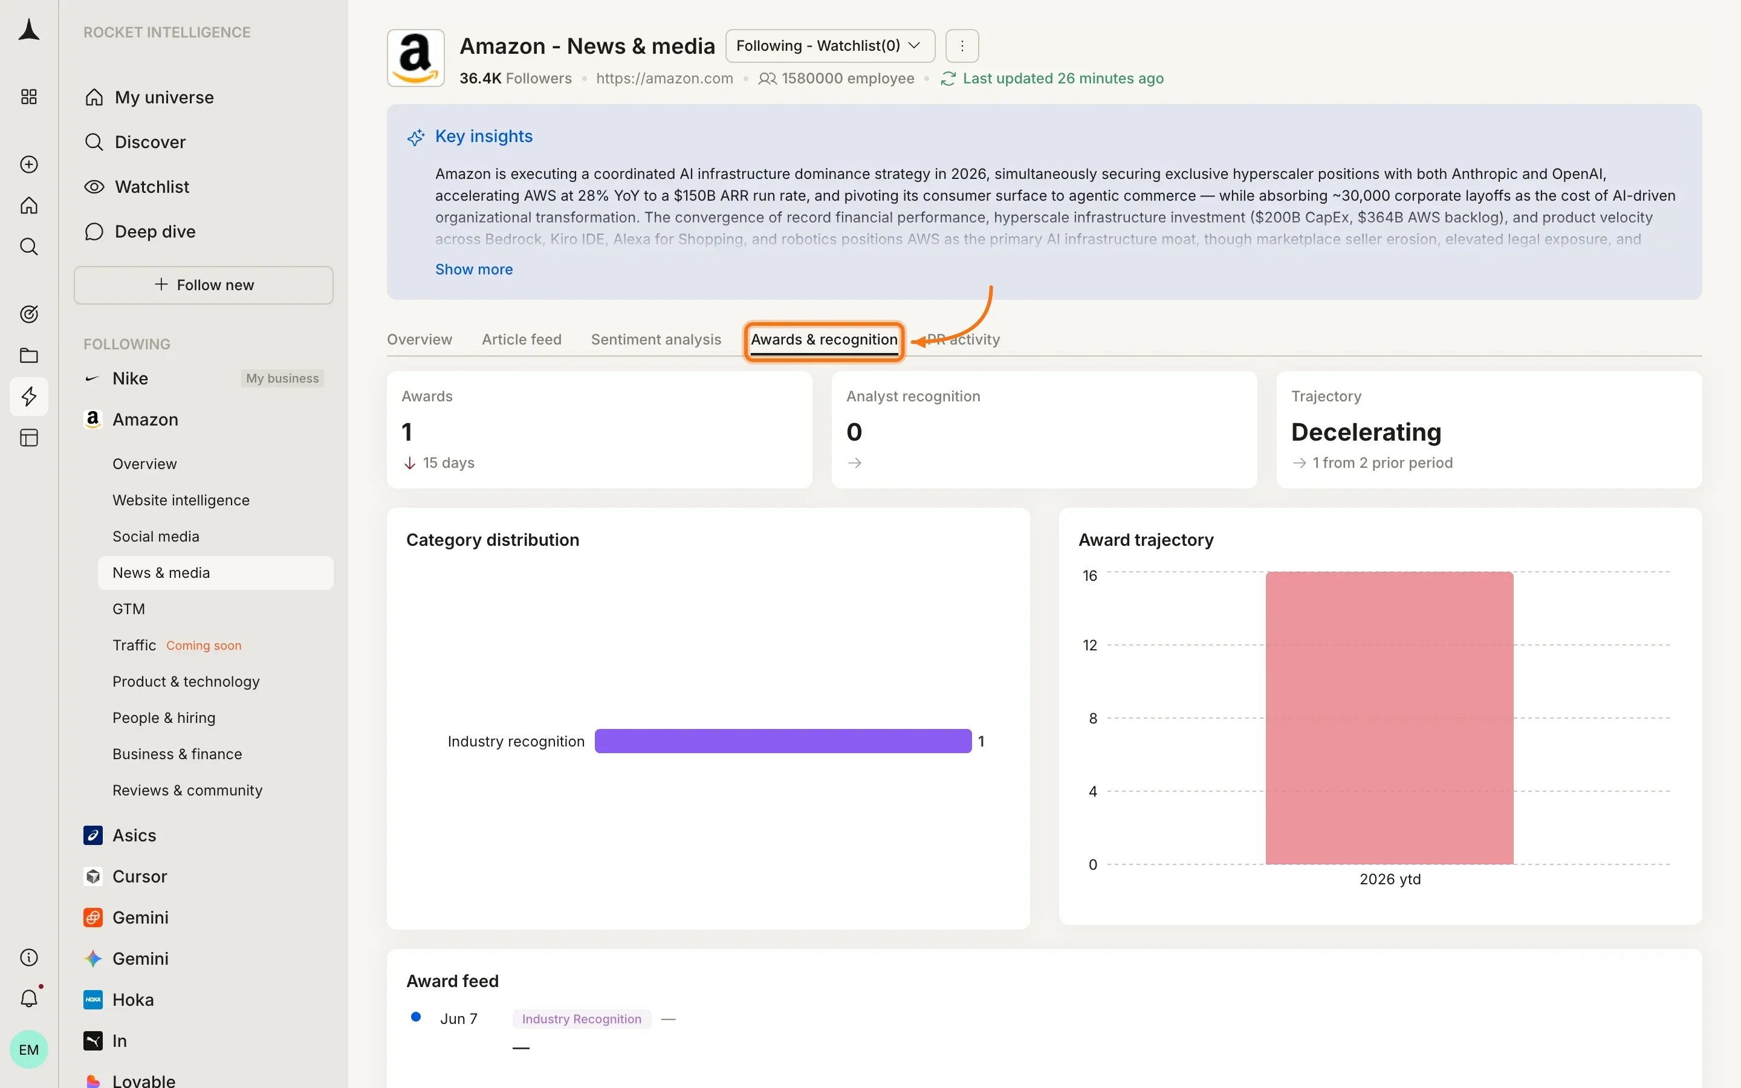The height and width of the screenshot is (1088, 1741).
Task: Open the layout panel icon in the rail
Action: pos(29,438)
